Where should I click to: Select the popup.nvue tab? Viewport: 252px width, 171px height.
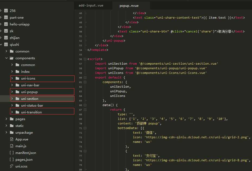coord(129,6)
